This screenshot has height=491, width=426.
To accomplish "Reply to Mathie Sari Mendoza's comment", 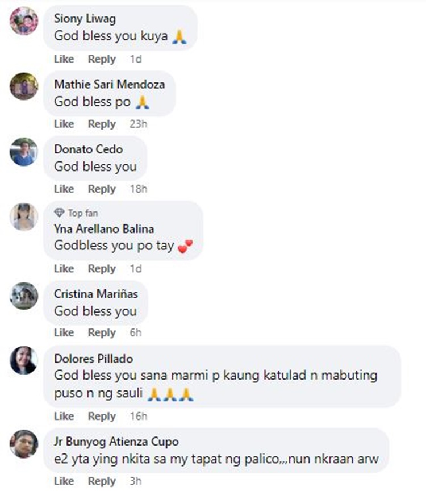I will 102,124.
